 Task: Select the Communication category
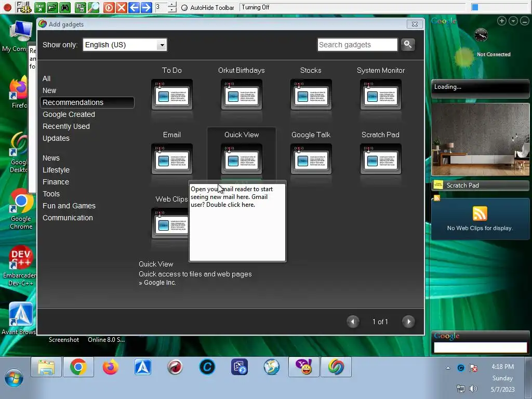click(x=68, y=218)
